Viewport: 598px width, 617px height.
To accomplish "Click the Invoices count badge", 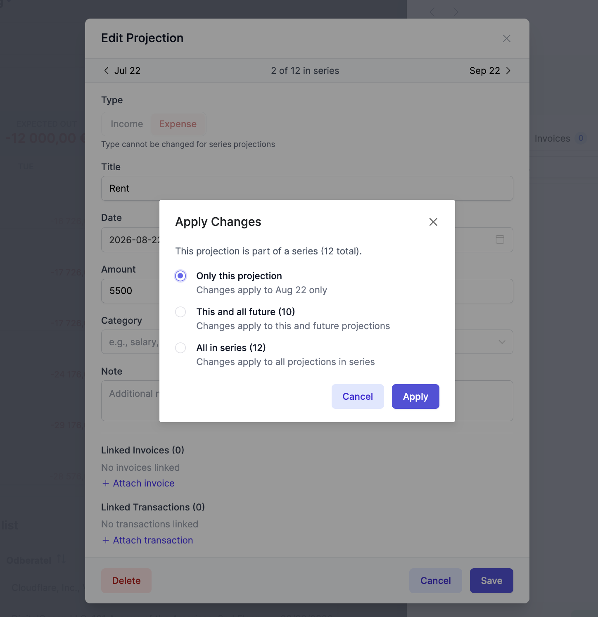I will (x=581, y=138).
